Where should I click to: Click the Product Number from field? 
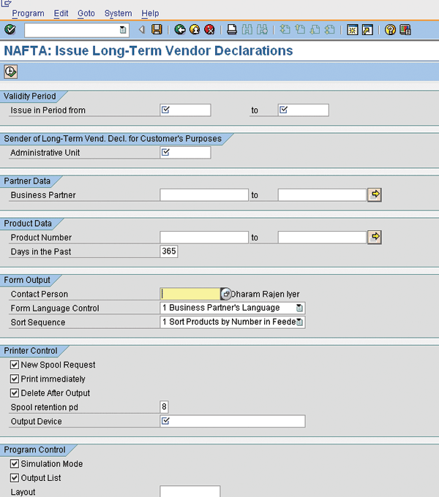click(204, 238)
